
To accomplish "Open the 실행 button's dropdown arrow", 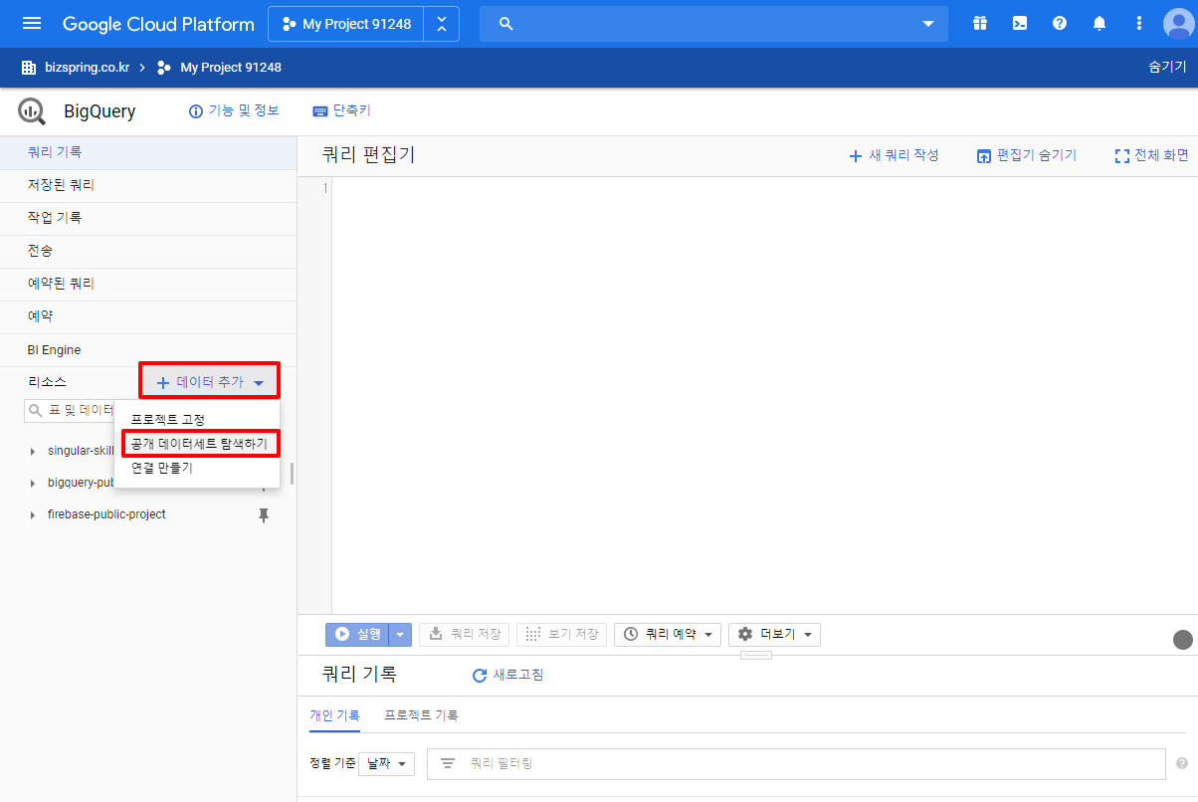I will (x=399, y=634).
